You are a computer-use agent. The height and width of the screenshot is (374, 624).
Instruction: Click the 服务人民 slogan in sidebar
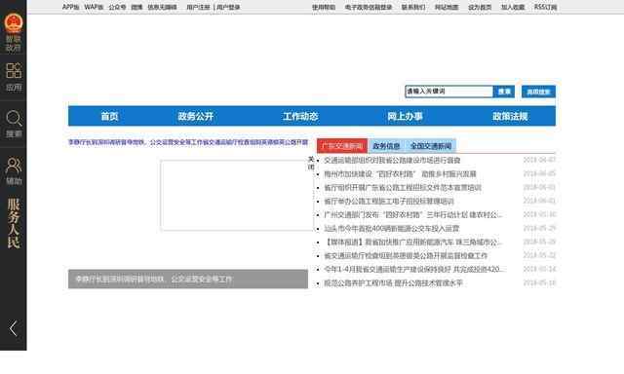[x=14, y=223]
